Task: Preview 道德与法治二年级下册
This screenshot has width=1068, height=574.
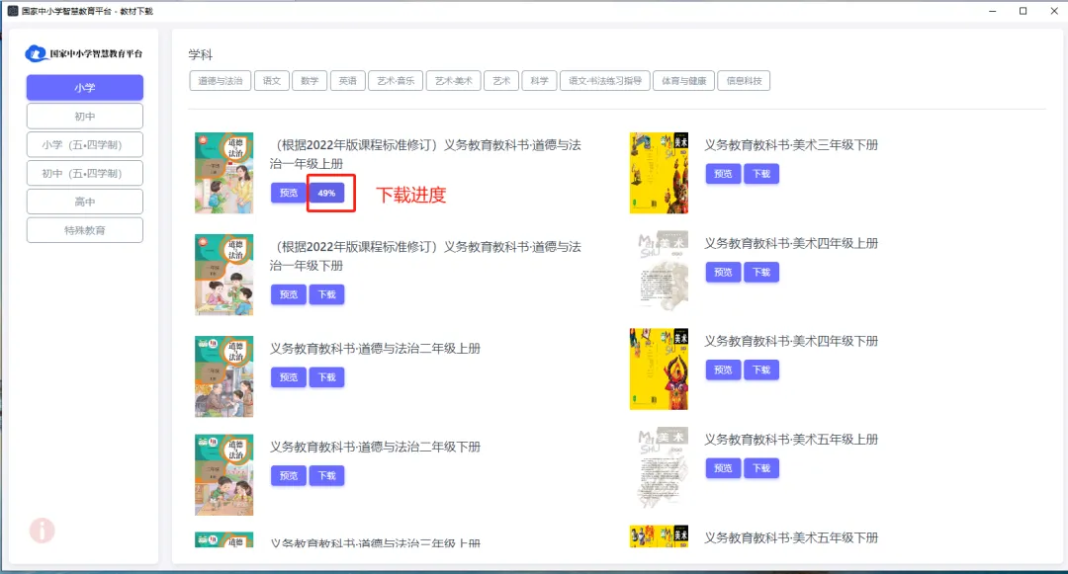Action: pos(288,475)
